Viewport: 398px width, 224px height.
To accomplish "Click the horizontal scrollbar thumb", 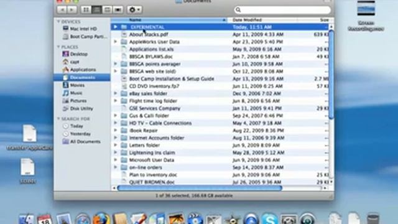I will pos(200,188).
